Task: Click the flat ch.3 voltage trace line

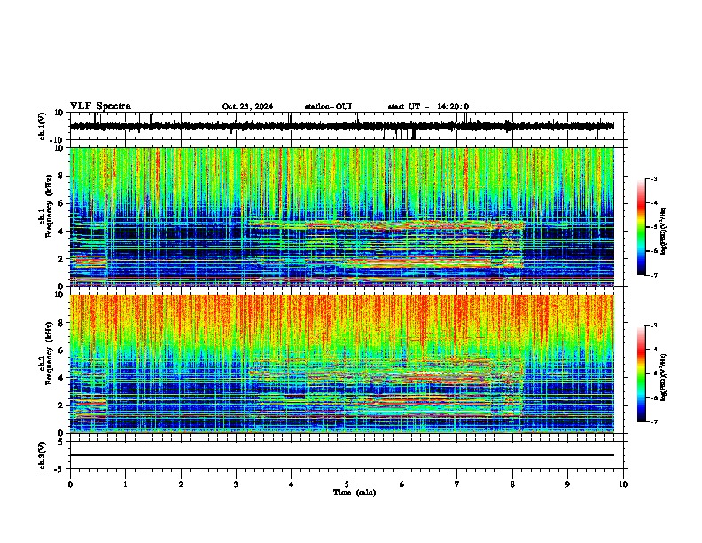Action: (342, 455)
